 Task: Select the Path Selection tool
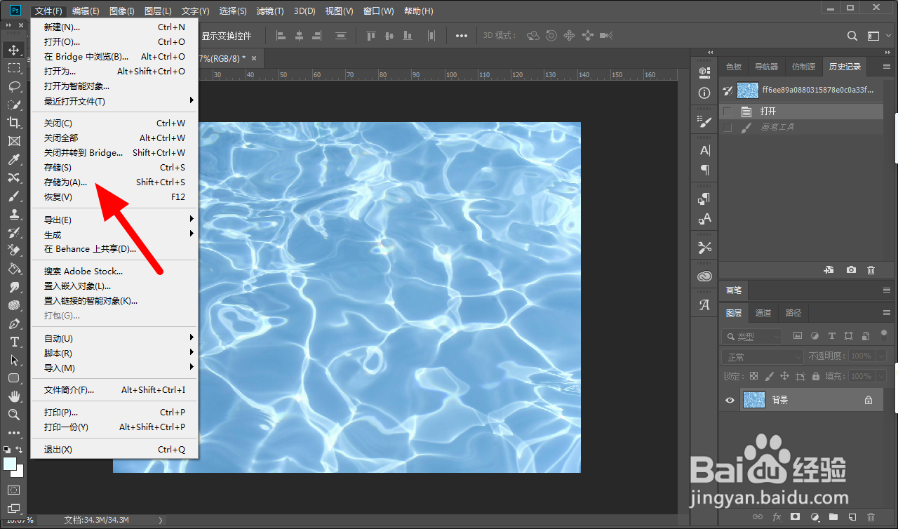13,360
